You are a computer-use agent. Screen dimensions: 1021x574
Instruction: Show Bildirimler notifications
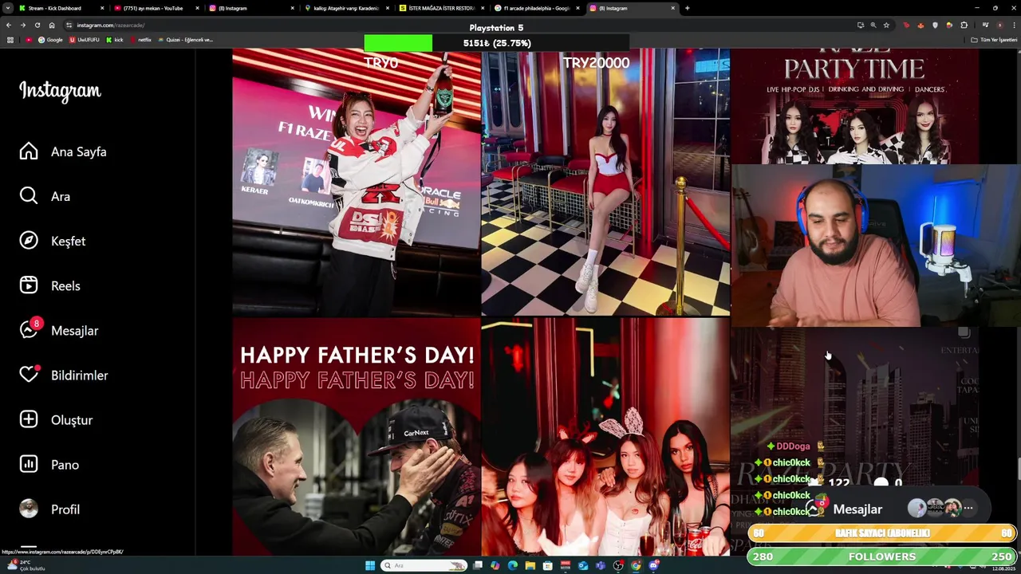click(x=64, y=375)
